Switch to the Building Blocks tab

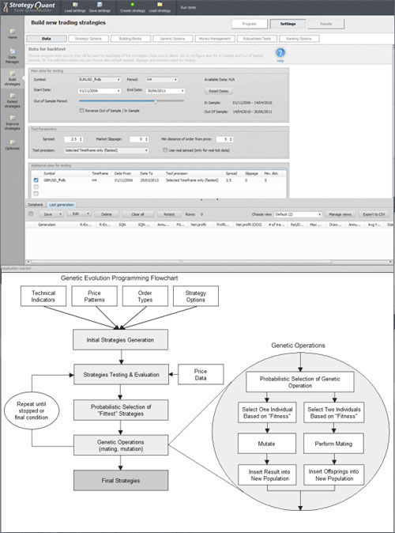[x=130, y=39]
